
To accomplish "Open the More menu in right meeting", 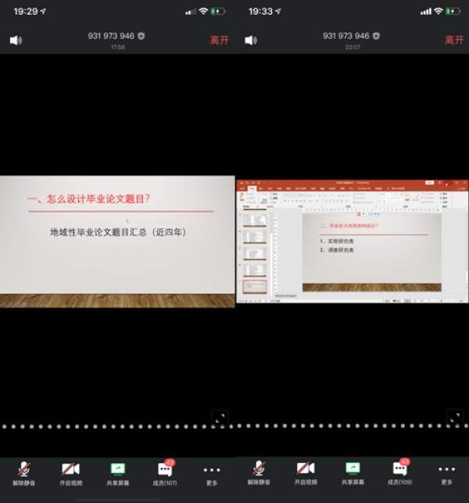I will click(446, 470).
